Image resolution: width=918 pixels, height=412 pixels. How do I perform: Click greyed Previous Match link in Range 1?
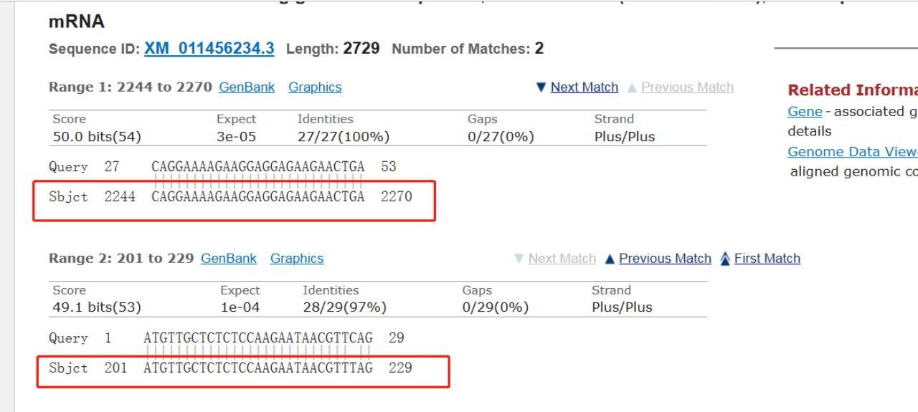tap(687, 87)
